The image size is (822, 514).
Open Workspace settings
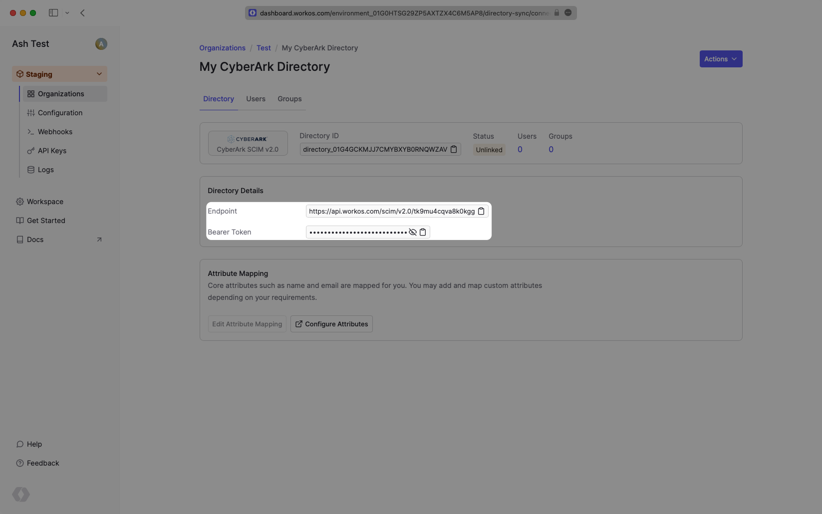pyautogui.click(x=45, y=201)
